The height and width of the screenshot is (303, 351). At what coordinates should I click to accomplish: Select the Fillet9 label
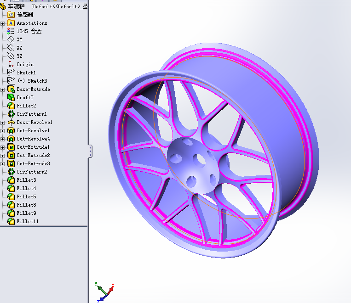click(26, 213)
